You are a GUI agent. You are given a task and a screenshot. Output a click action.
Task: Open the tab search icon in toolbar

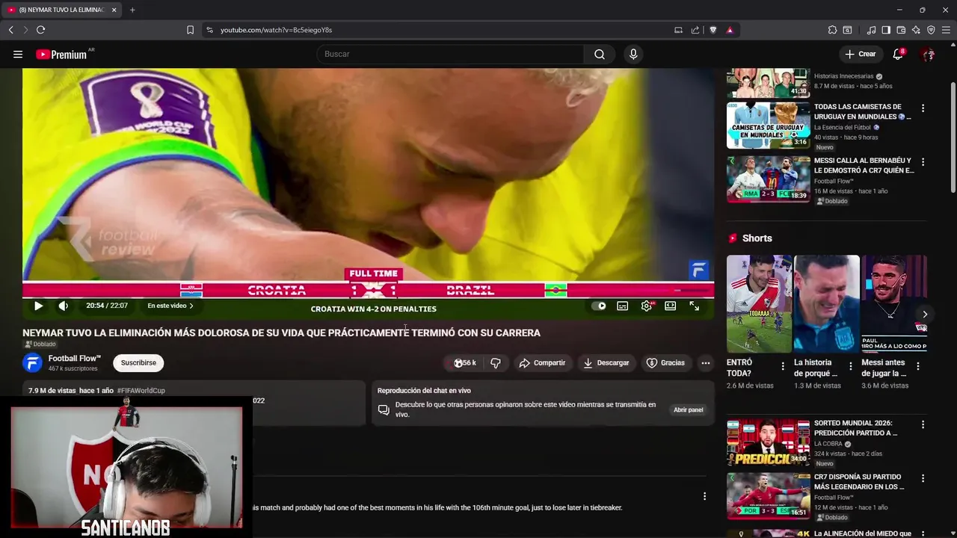847,30
